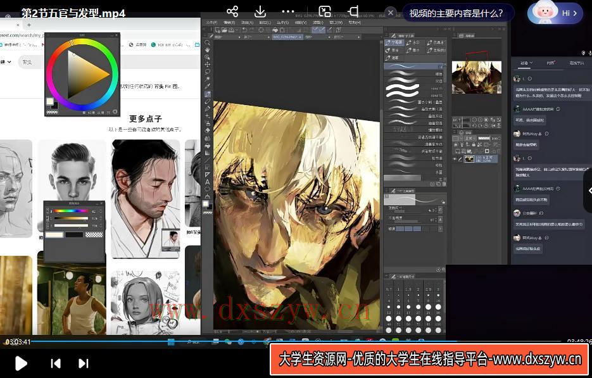This screenshot has width=592, height=378.
Task: Select the Zoom magnifier tool in Clip Studio
Action: [207, 42]
